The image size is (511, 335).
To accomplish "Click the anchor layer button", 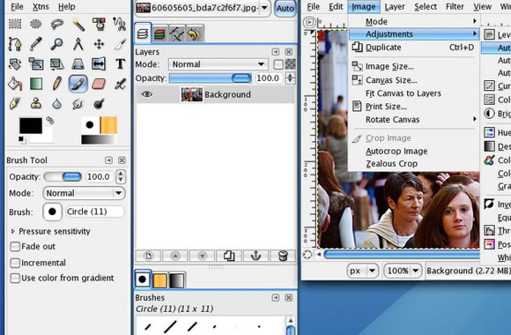I will (255, 256).
